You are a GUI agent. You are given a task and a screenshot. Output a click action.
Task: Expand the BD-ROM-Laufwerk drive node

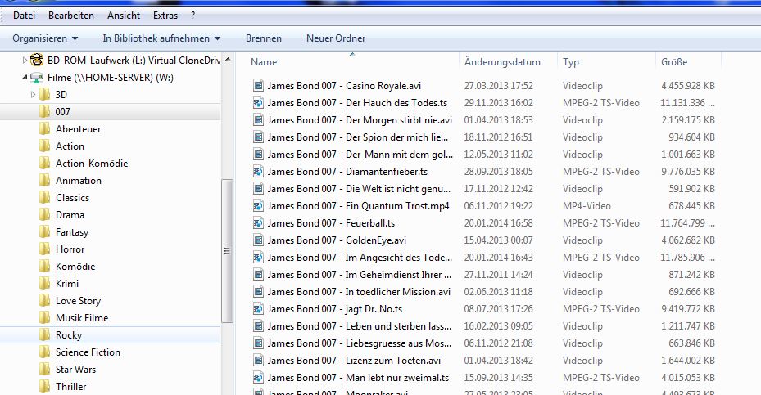pyautogui.click(x=23, y=61)
